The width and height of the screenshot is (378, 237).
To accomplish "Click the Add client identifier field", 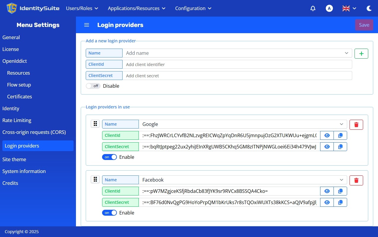I will (x=237, y=64).
